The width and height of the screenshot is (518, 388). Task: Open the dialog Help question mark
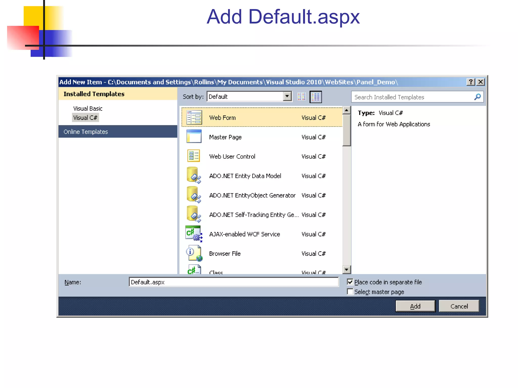(471, 82)
